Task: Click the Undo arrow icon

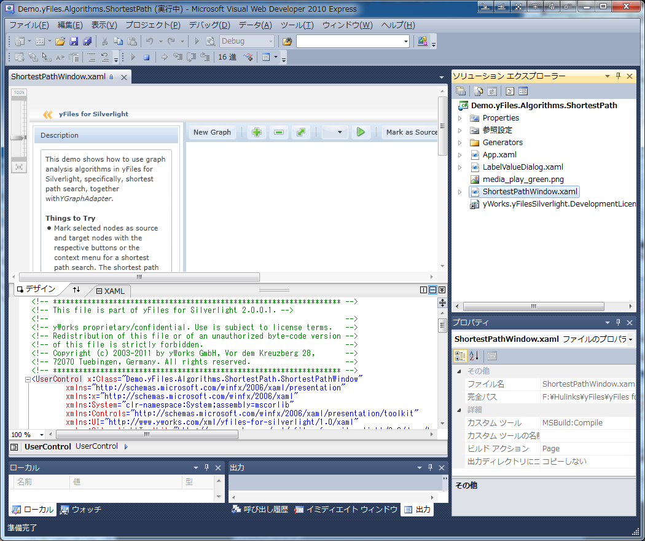Action: point(149,41)
